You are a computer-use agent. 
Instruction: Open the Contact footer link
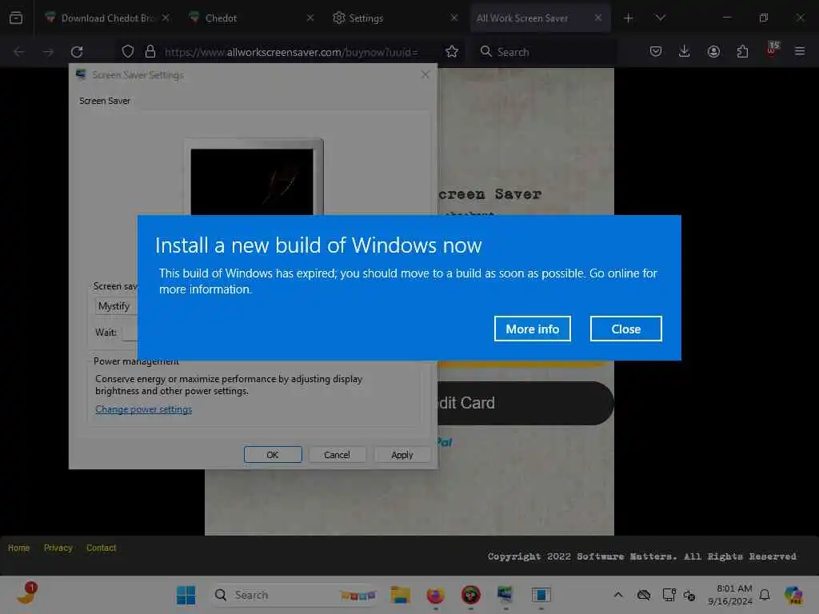(x=102, y=548)
